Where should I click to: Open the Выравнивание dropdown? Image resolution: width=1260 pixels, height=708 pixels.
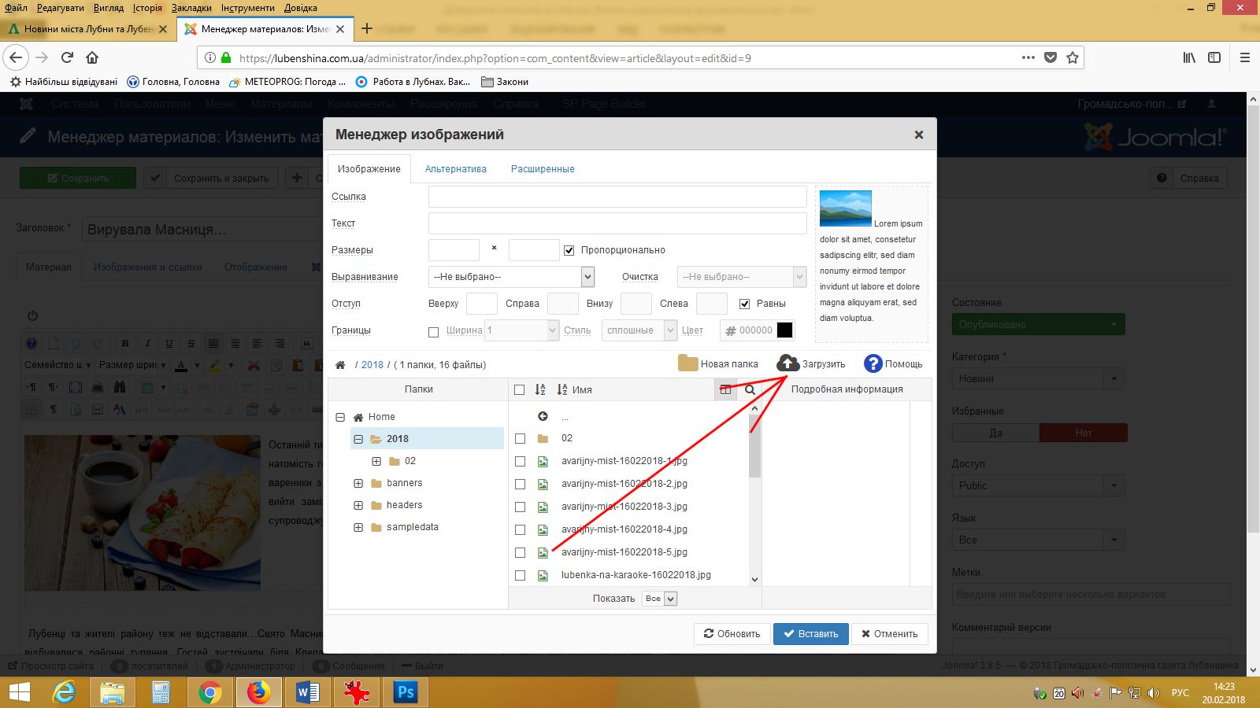tap(511, 277)
